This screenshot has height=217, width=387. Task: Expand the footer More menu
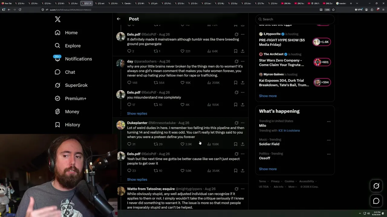tap(292, 187)
